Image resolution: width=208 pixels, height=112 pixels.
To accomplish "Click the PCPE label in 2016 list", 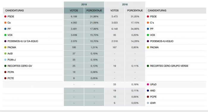I will pyautogui.click(x=153, y=97).
